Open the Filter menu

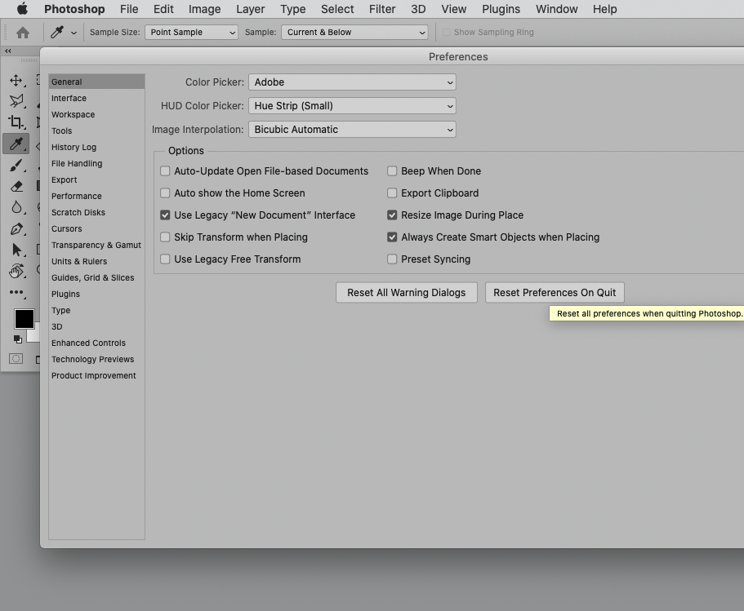382,9
